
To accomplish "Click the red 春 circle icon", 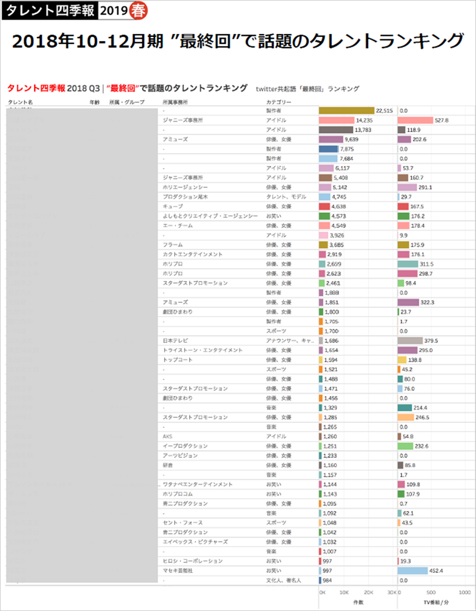I will pos(139,10).
